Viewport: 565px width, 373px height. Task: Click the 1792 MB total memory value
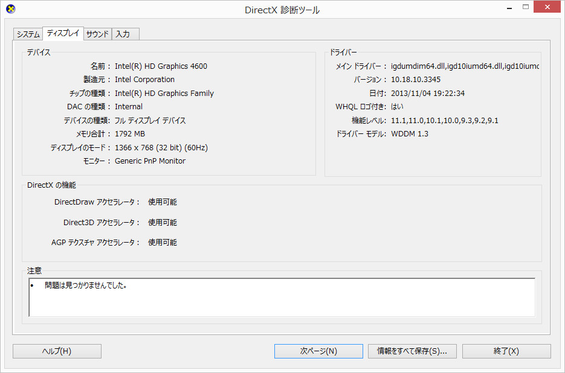(x=130, y=134)
